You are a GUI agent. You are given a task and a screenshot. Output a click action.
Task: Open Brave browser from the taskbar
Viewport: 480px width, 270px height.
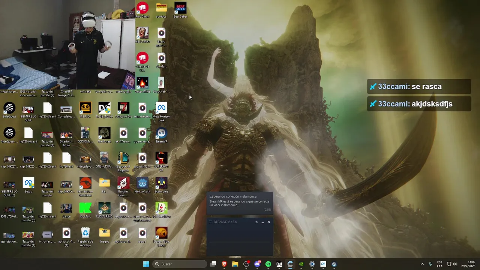(x=224, y=264)
